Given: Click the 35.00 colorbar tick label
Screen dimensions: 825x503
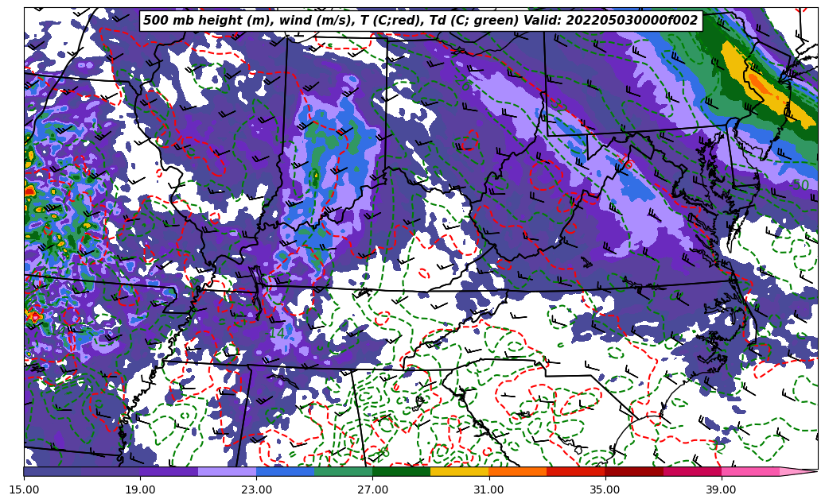Looking at the screenshot, I should [x=605, y=489].
